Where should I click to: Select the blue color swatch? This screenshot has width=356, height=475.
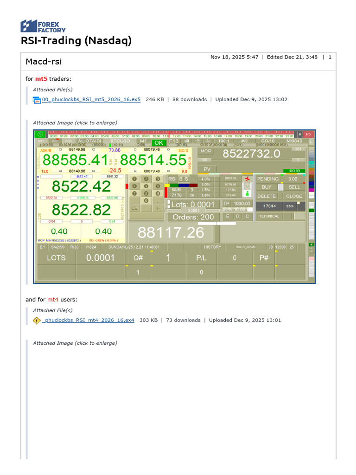pos(311,183)
